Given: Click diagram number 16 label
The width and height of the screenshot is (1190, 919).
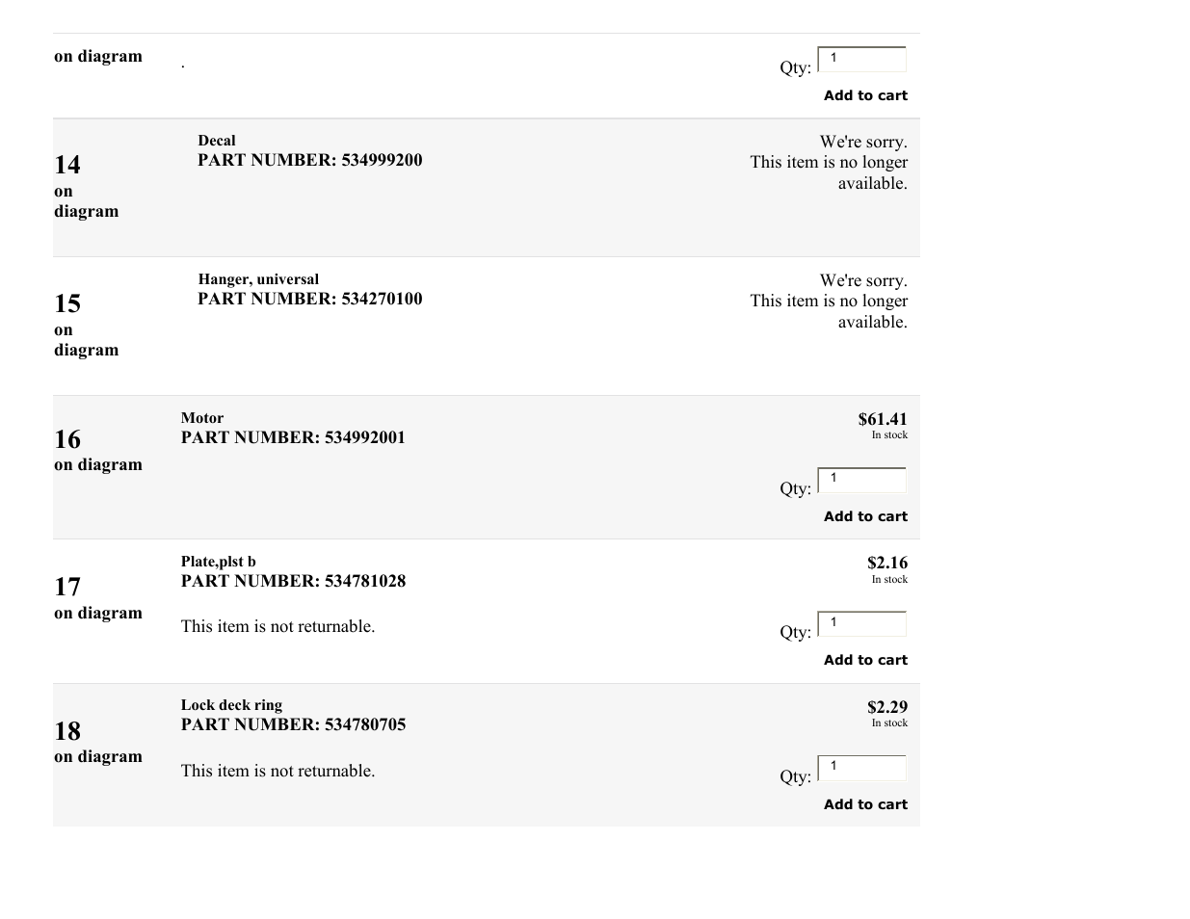Looking at the screenshot, I should coord(67,439).
